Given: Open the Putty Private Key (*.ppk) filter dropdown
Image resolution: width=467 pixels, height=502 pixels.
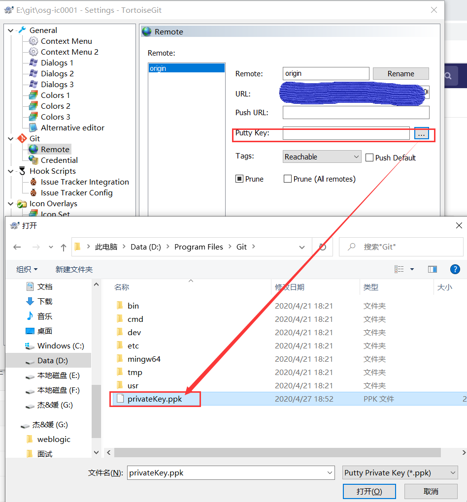Looking at the screenshot, I should (x=400, y=472).
